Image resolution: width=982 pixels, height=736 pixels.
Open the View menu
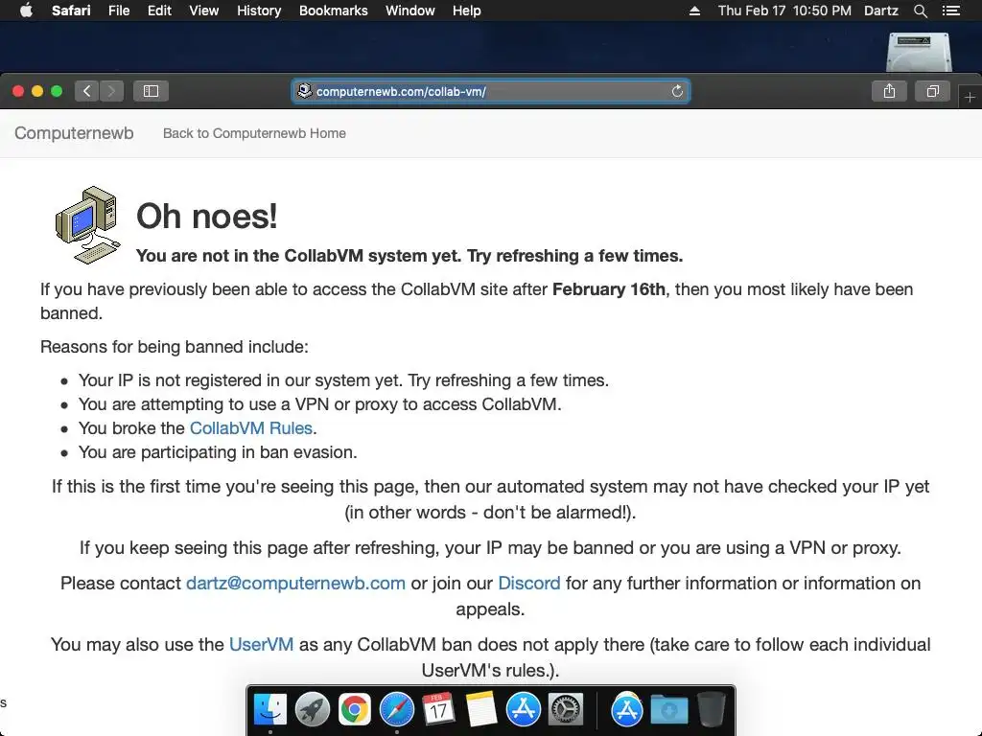(204, 11)
